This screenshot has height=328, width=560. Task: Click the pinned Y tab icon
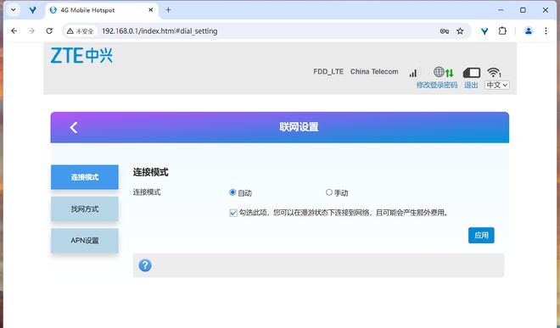(x=32, y=10)
